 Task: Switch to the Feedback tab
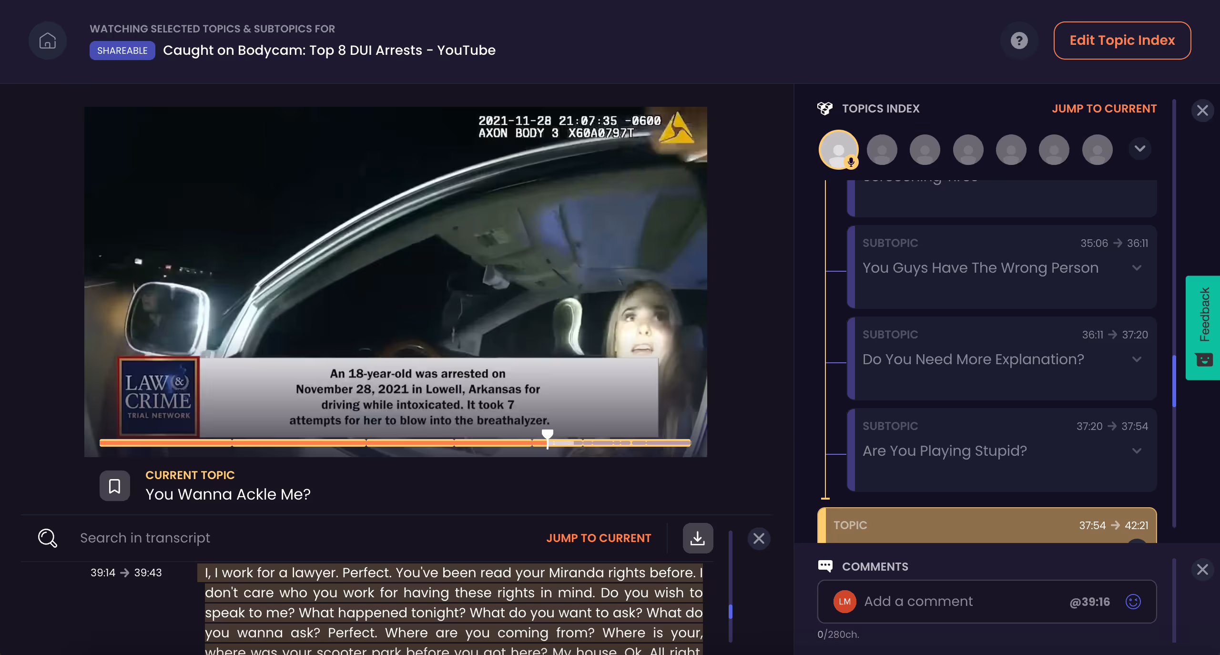click(1205, 315)
